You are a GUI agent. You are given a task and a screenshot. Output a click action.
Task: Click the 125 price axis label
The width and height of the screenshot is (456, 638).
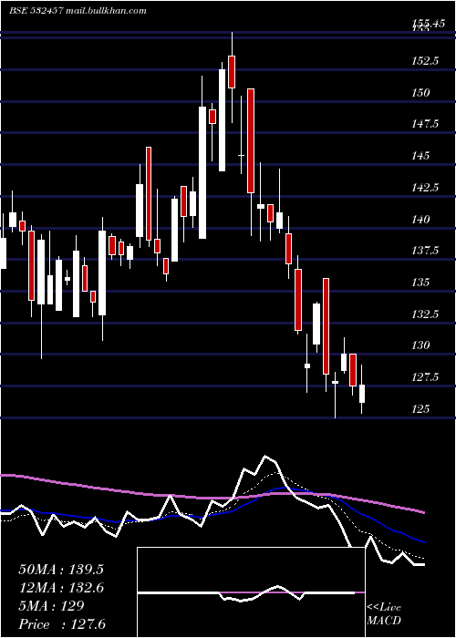(420, 408)
